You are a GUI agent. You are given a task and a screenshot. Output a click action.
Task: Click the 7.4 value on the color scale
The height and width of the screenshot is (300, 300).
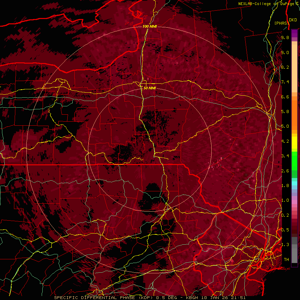tap(285, 82)
